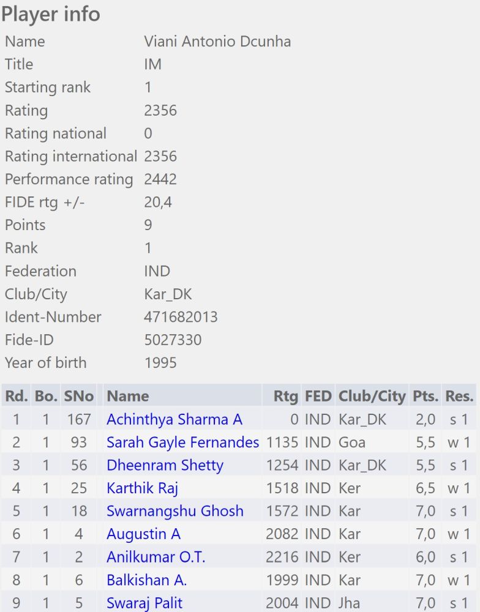Click the Bo. column header
480x612 pixels.
(46, 396)
